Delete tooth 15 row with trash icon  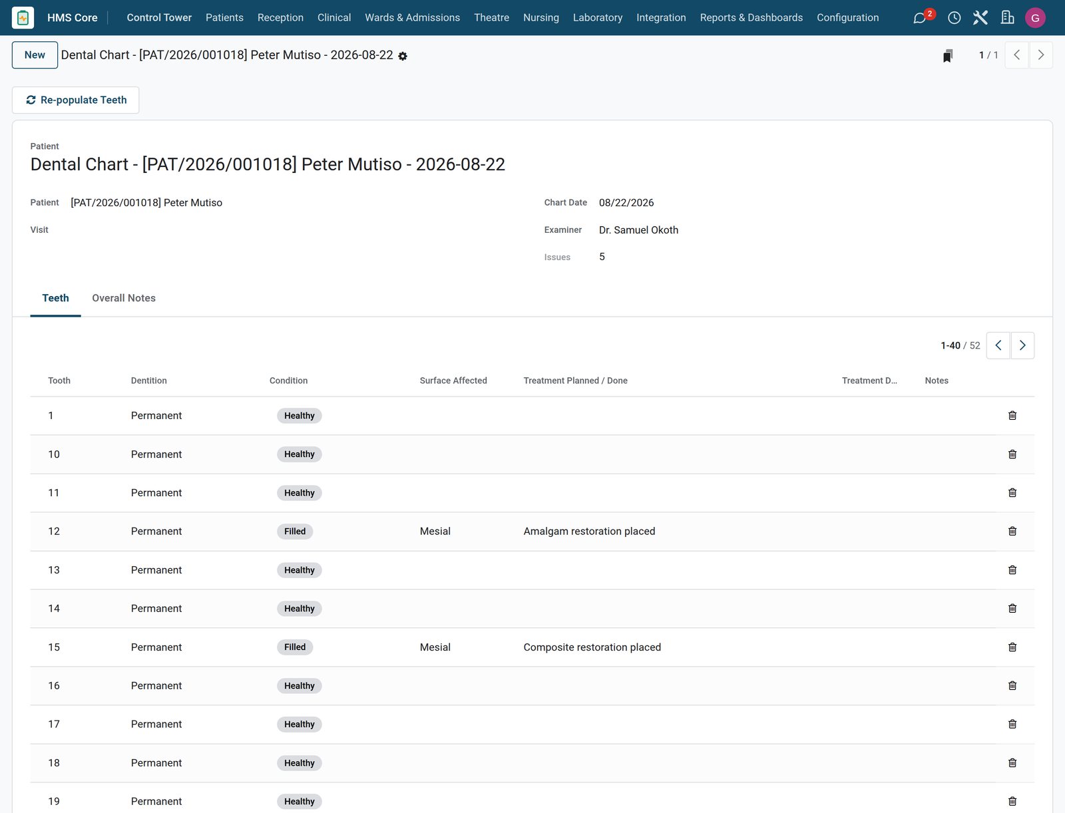tap(1012, 647)
